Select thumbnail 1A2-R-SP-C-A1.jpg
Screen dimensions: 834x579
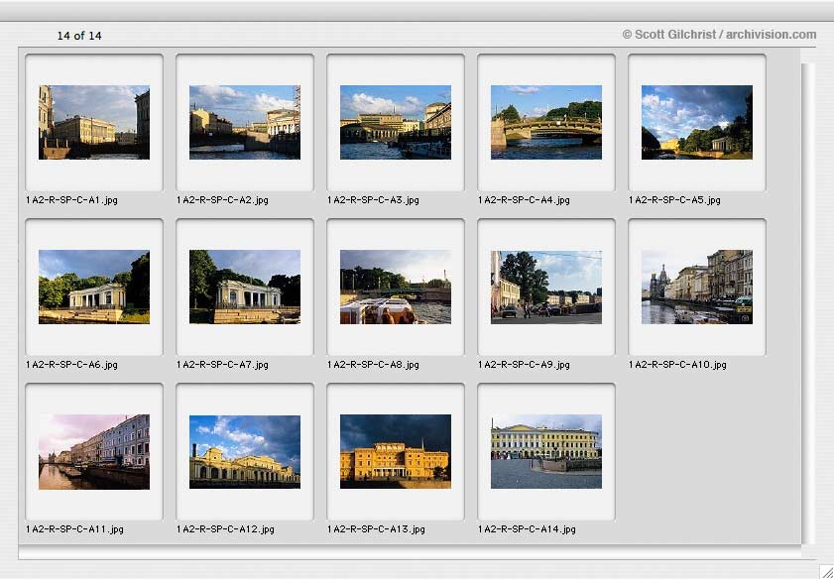[x=94, y=122]
